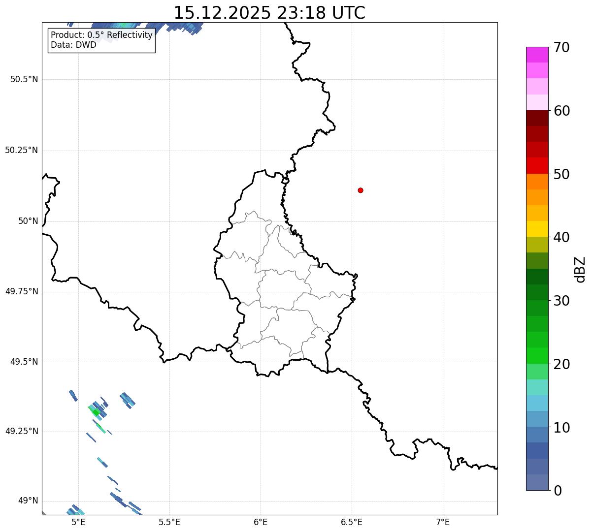Click the longitude label 6°E

261,522
